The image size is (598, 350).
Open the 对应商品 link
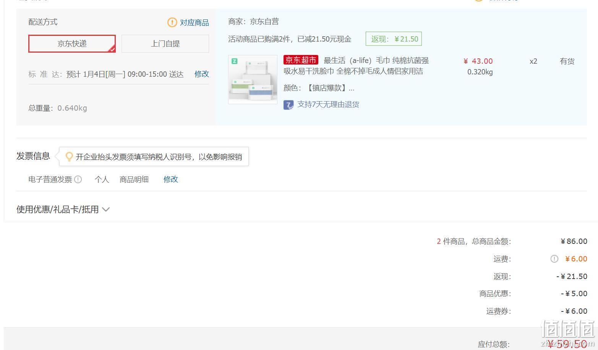194,23
